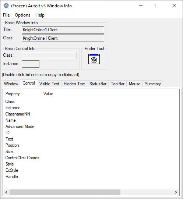
Task: Click the Property column header
Action: (22, 94)
